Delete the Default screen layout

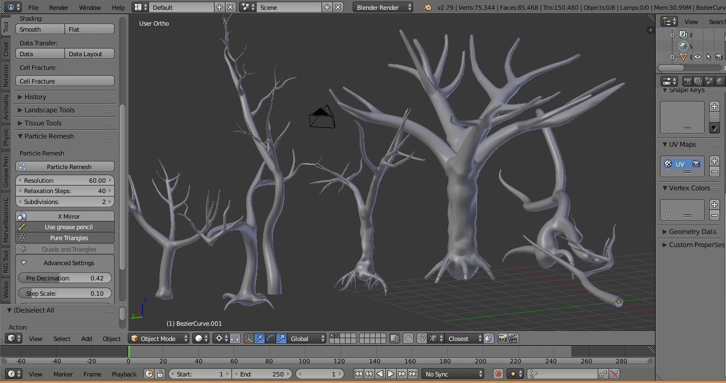(230, 7)
